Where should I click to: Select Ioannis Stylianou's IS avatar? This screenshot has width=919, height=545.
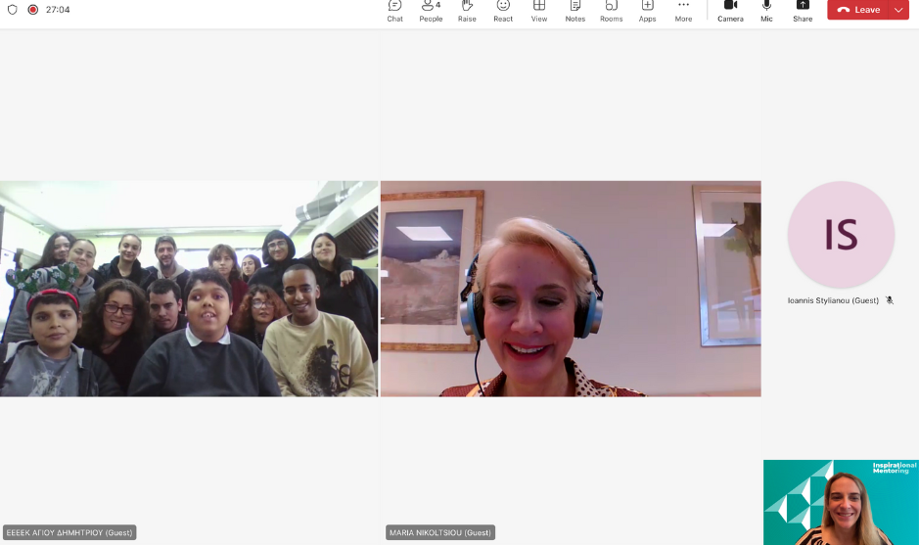(x=841, y=235)
